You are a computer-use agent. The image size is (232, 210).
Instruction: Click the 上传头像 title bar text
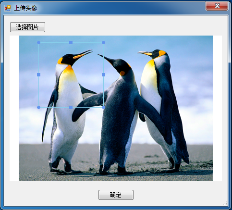[25, 8]
